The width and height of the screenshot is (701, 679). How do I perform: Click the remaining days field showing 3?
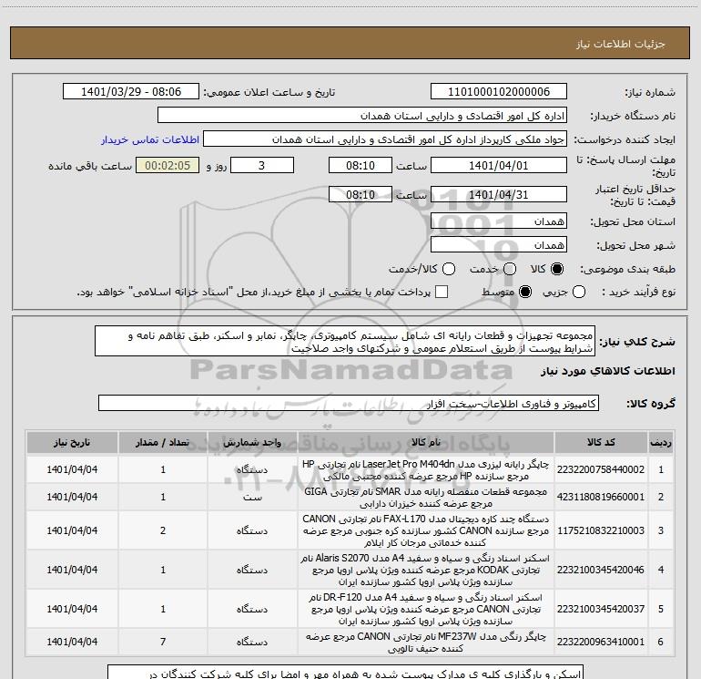(262, 166)
